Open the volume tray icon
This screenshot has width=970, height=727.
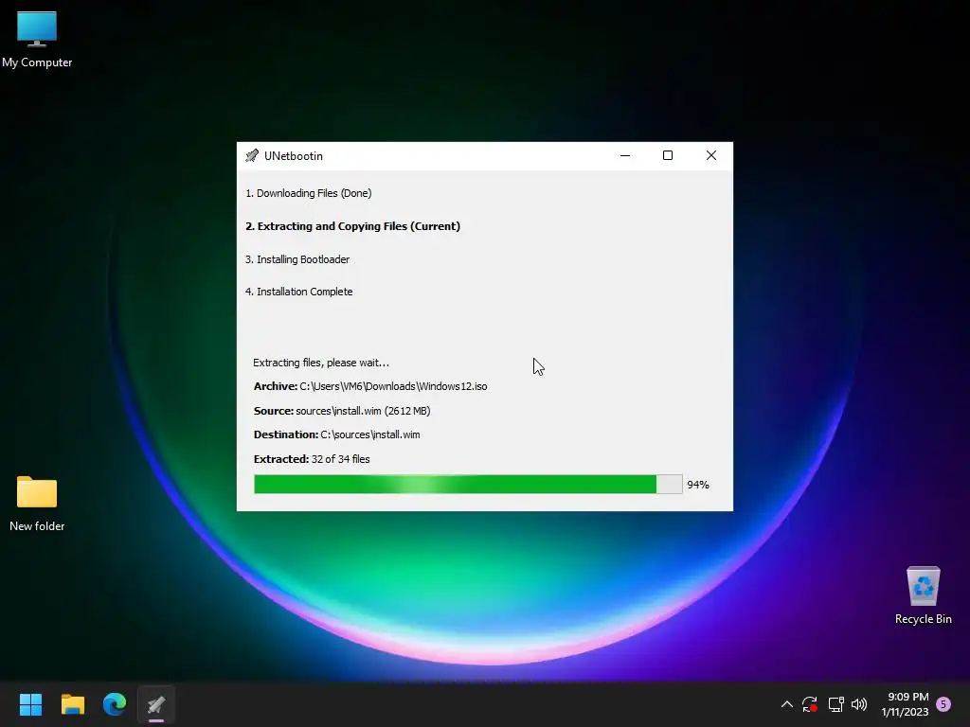click(859, 704)
